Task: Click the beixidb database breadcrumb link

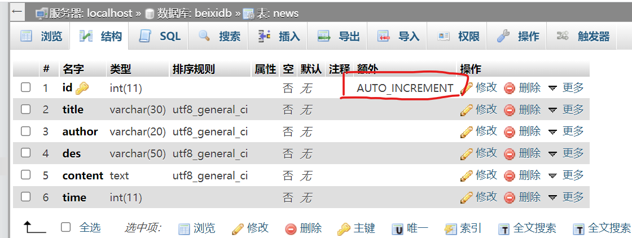Action: (194, 14)
